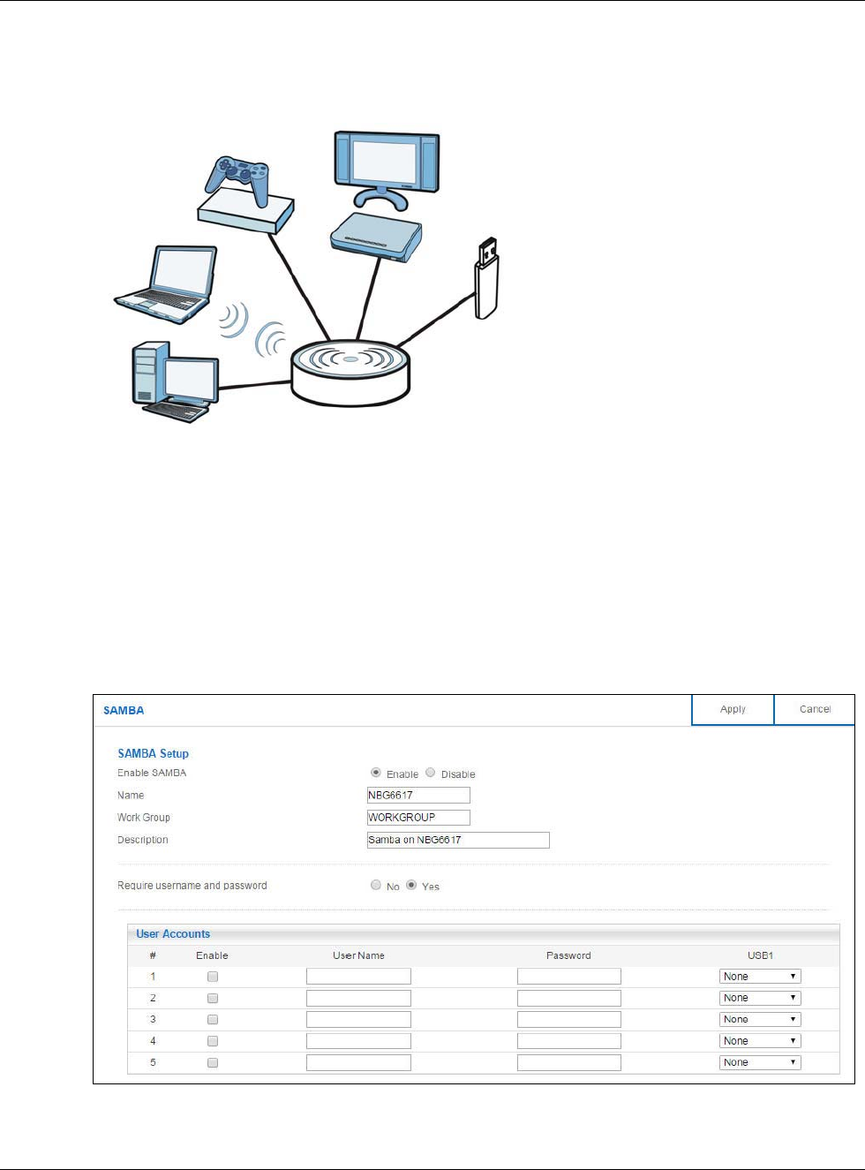Focus the Work Group field
This screenshot has width=865, height=1170.
click(x=418, y=818)
